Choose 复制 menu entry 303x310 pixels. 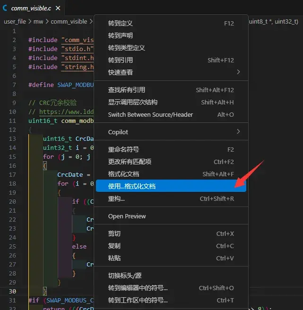pyautogui.click(x=171, y=246)
